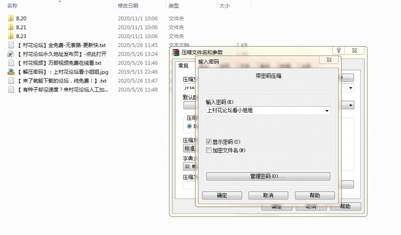Click the 万部视频免费在线看.txt file icon
The height and width of the screenshot is (235, 401).
coord(11,63)
